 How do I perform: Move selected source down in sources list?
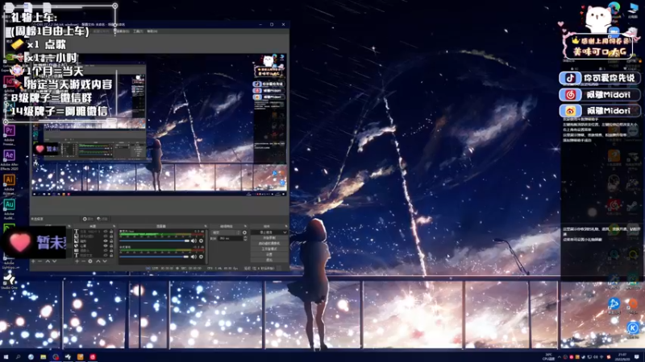105,261
